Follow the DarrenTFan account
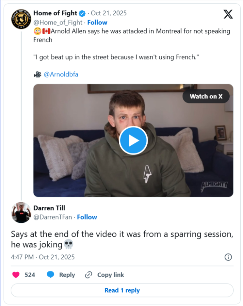This screenshot has height=306, width=243. click(87, 217)
